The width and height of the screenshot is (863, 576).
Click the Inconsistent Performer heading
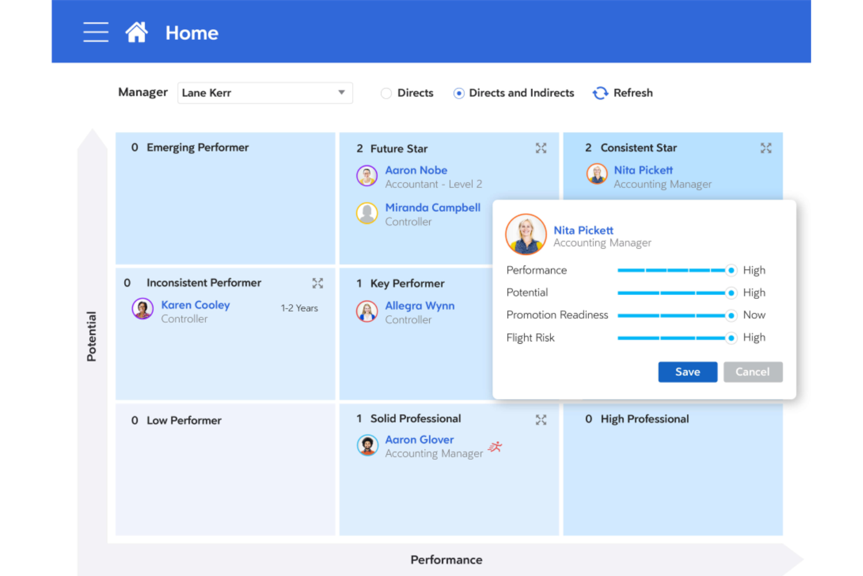click(x=204, y=283)
